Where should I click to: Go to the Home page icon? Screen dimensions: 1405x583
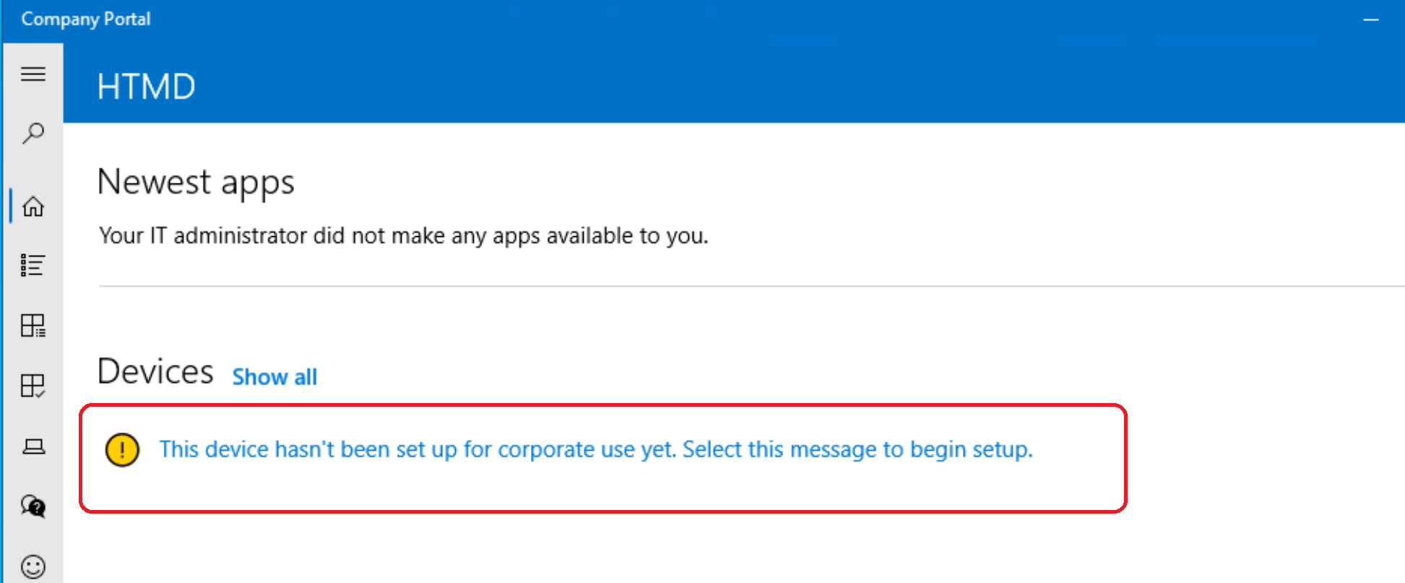click(33, 207)
